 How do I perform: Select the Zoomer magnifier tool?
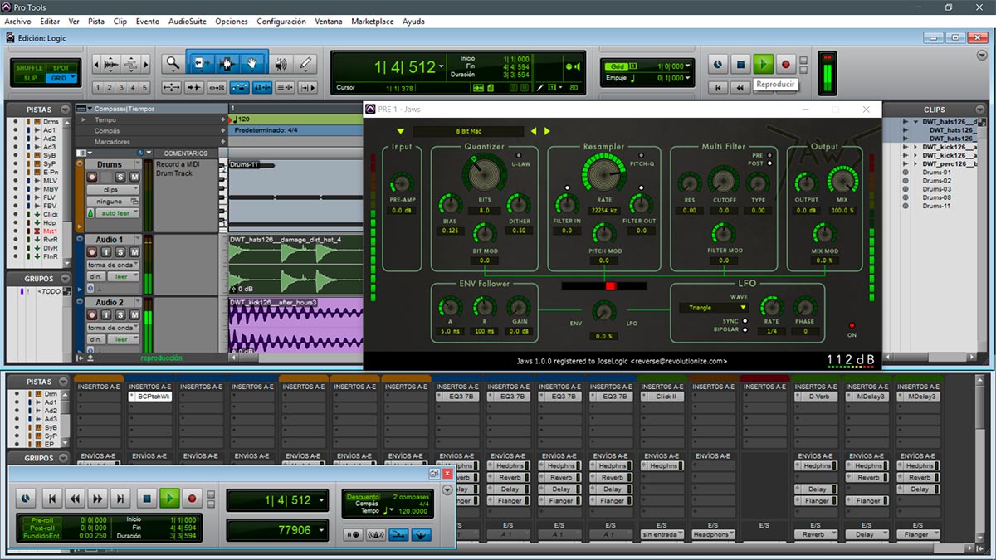pyautogui.click(x=172, y=63)
